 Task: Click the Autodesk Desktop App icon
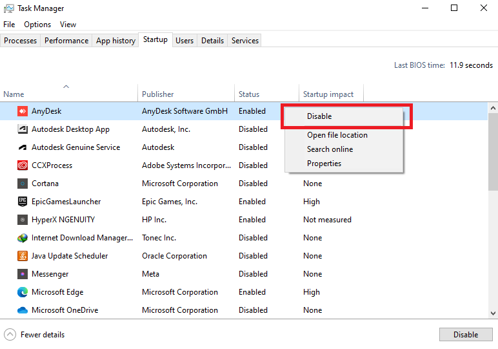(x=22, y=129)
